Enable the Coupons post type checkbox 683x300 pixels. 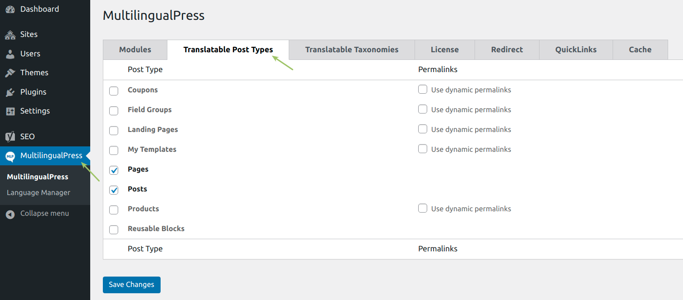pos(114,91)
